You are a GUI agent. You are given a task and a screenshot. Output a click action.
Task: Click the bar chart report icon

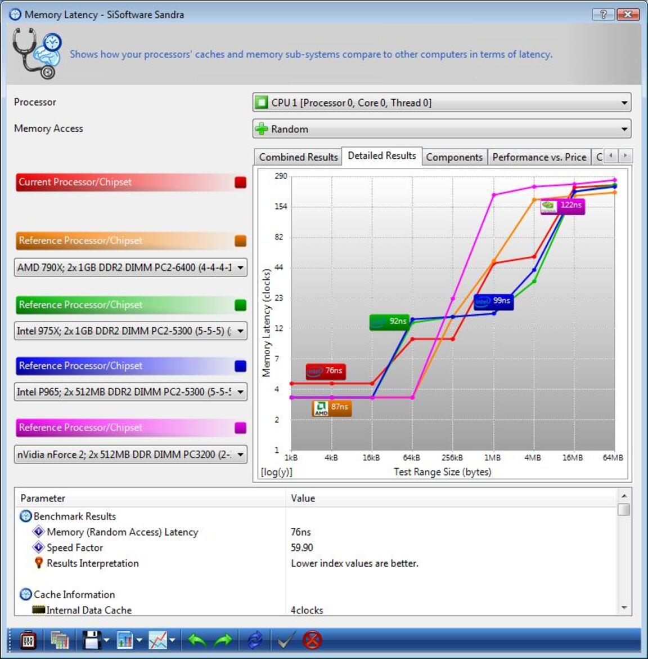[x=125, y=640]
